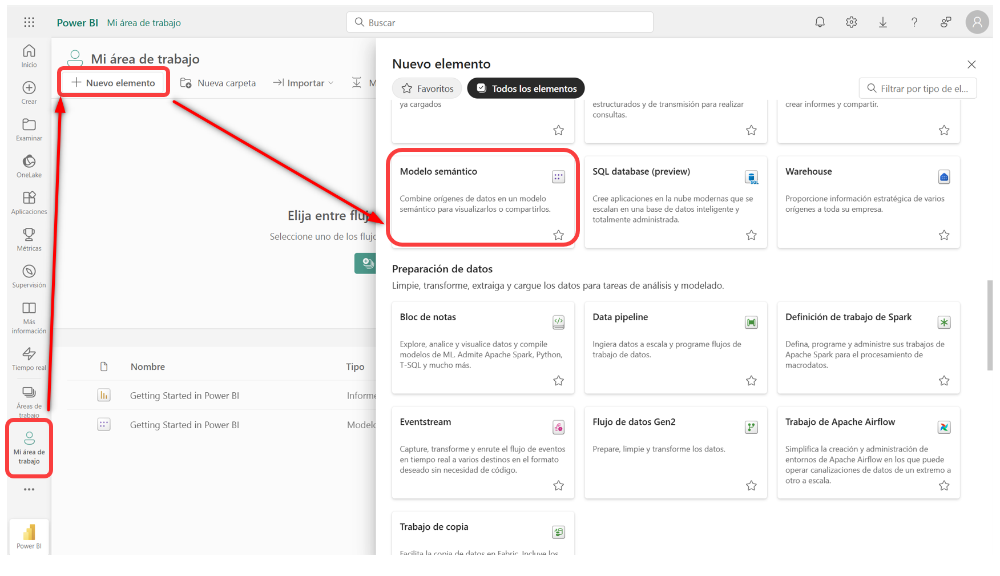
Task: Select the Data pipeline card
Action: (676, 348)
